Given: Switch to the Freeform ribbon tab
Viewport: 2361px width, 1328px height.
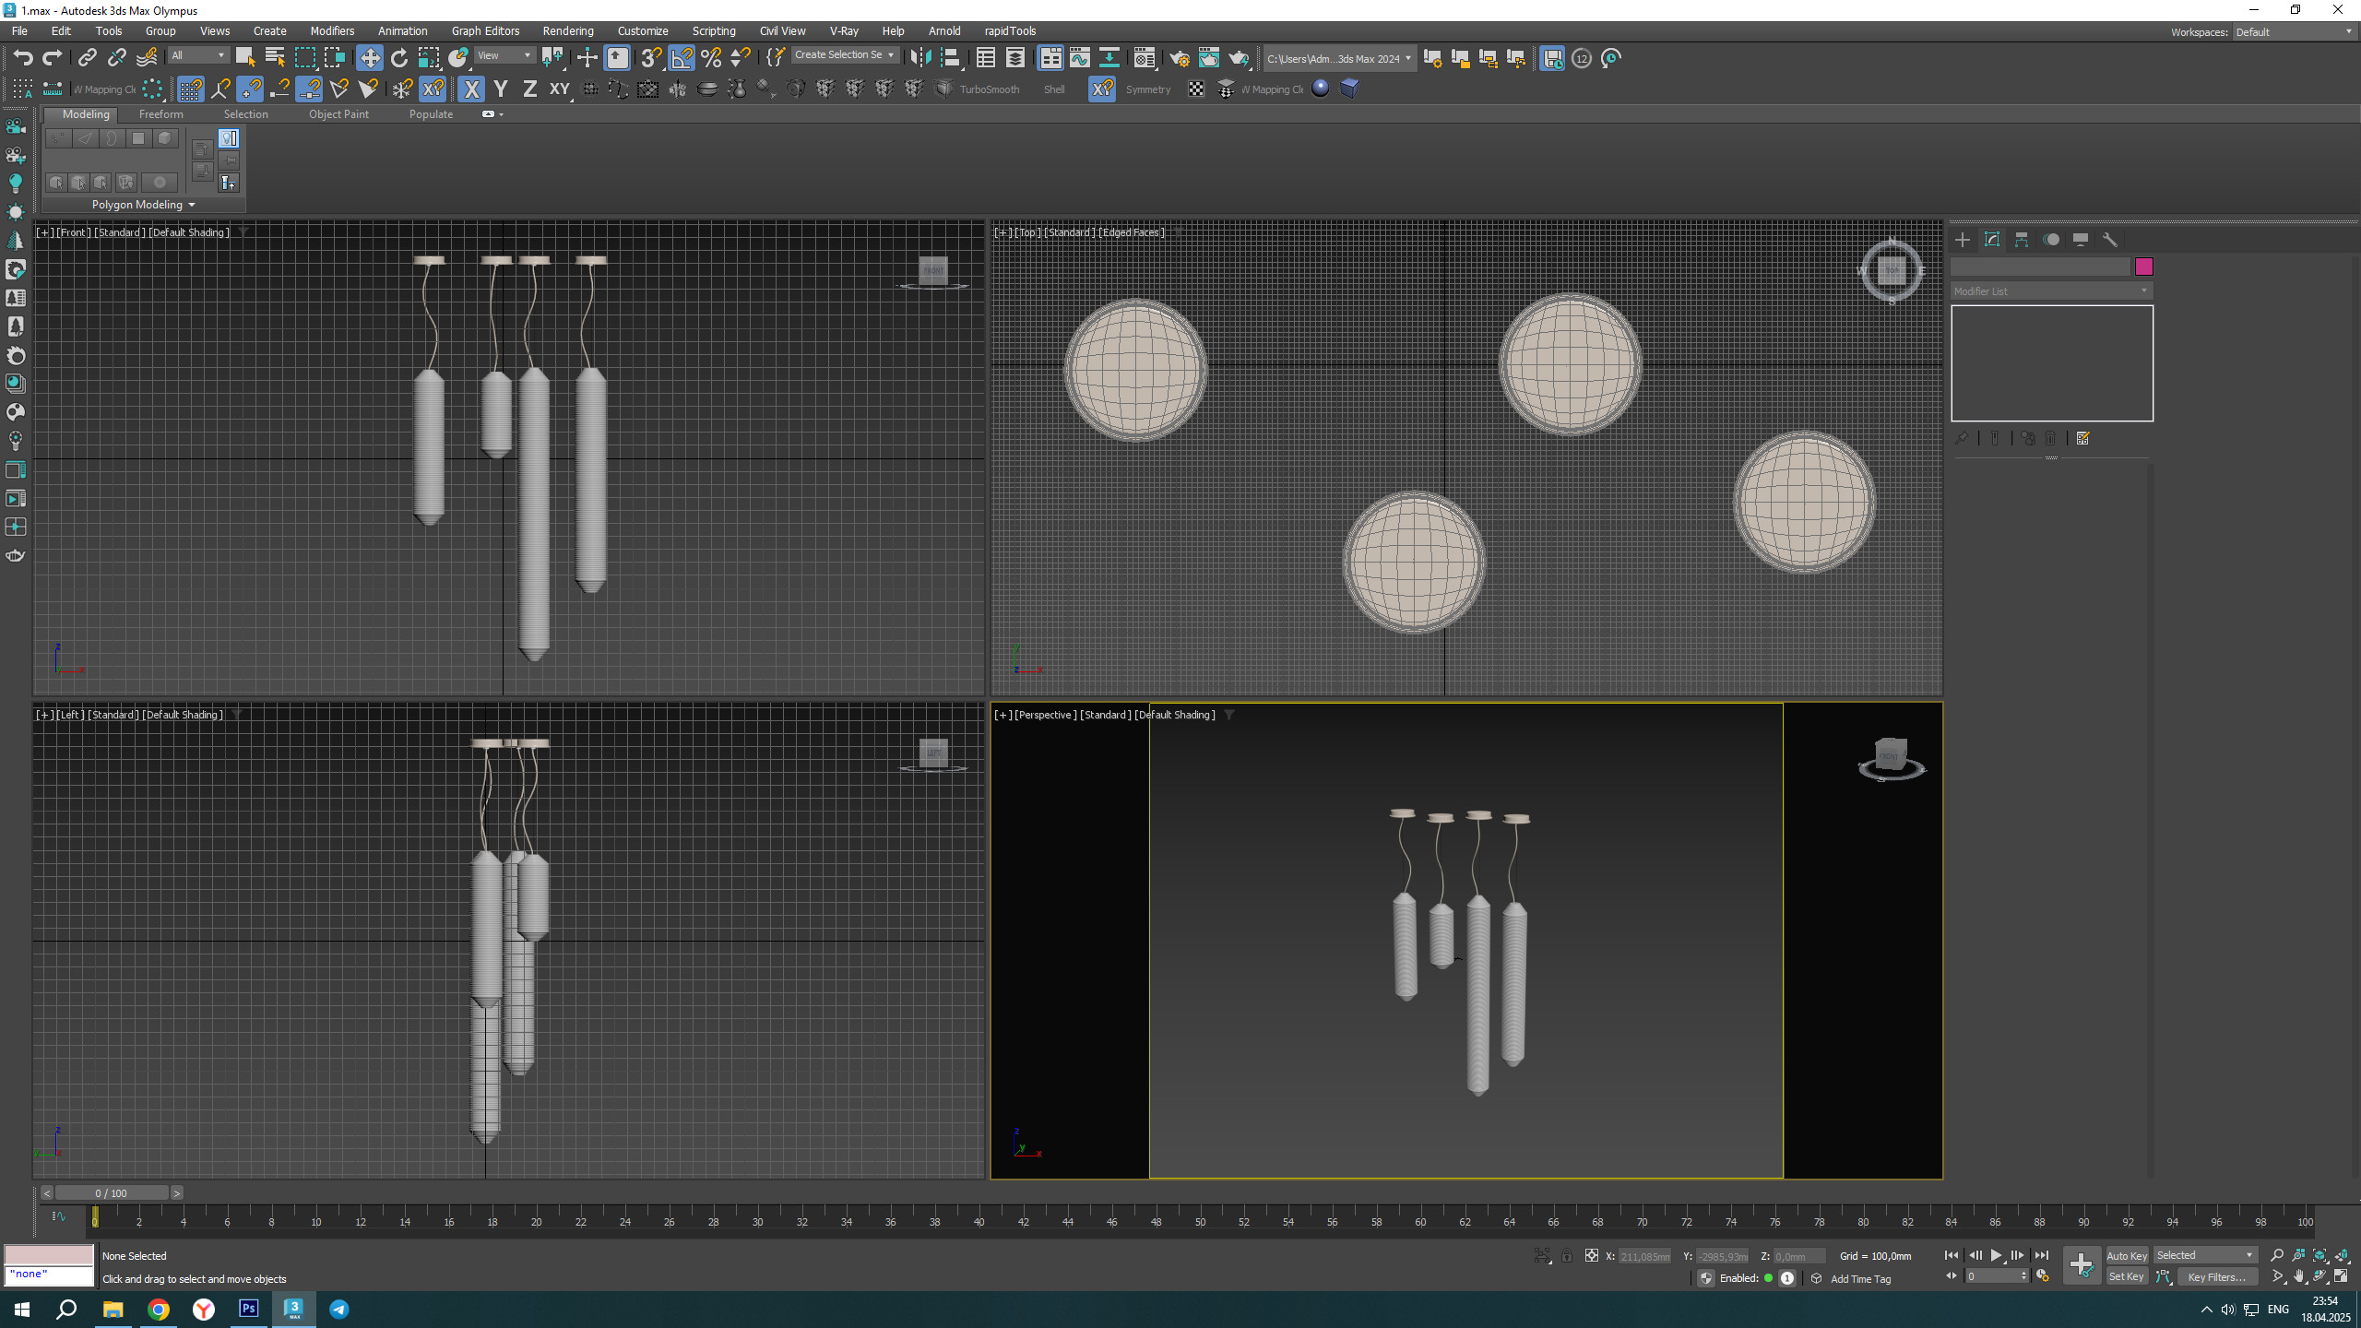Looking at the screenshot, I should [160, 114].
